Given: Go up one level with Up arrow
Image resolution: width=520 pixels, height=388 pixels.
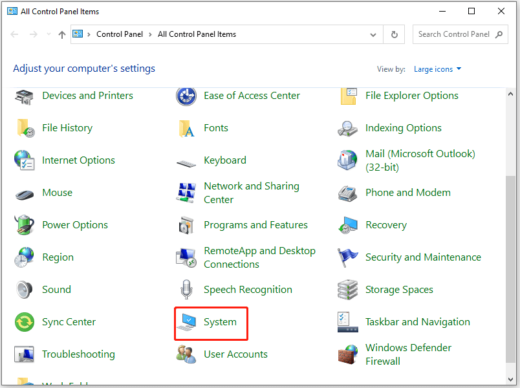Looking at the screenshot, I should 62,34.
